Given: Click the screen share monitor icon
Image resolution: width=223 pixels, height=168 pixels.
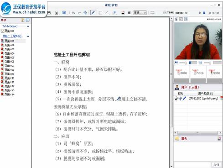Looking at the screenshot, I should pyautogui.click(x=152, y=13).
